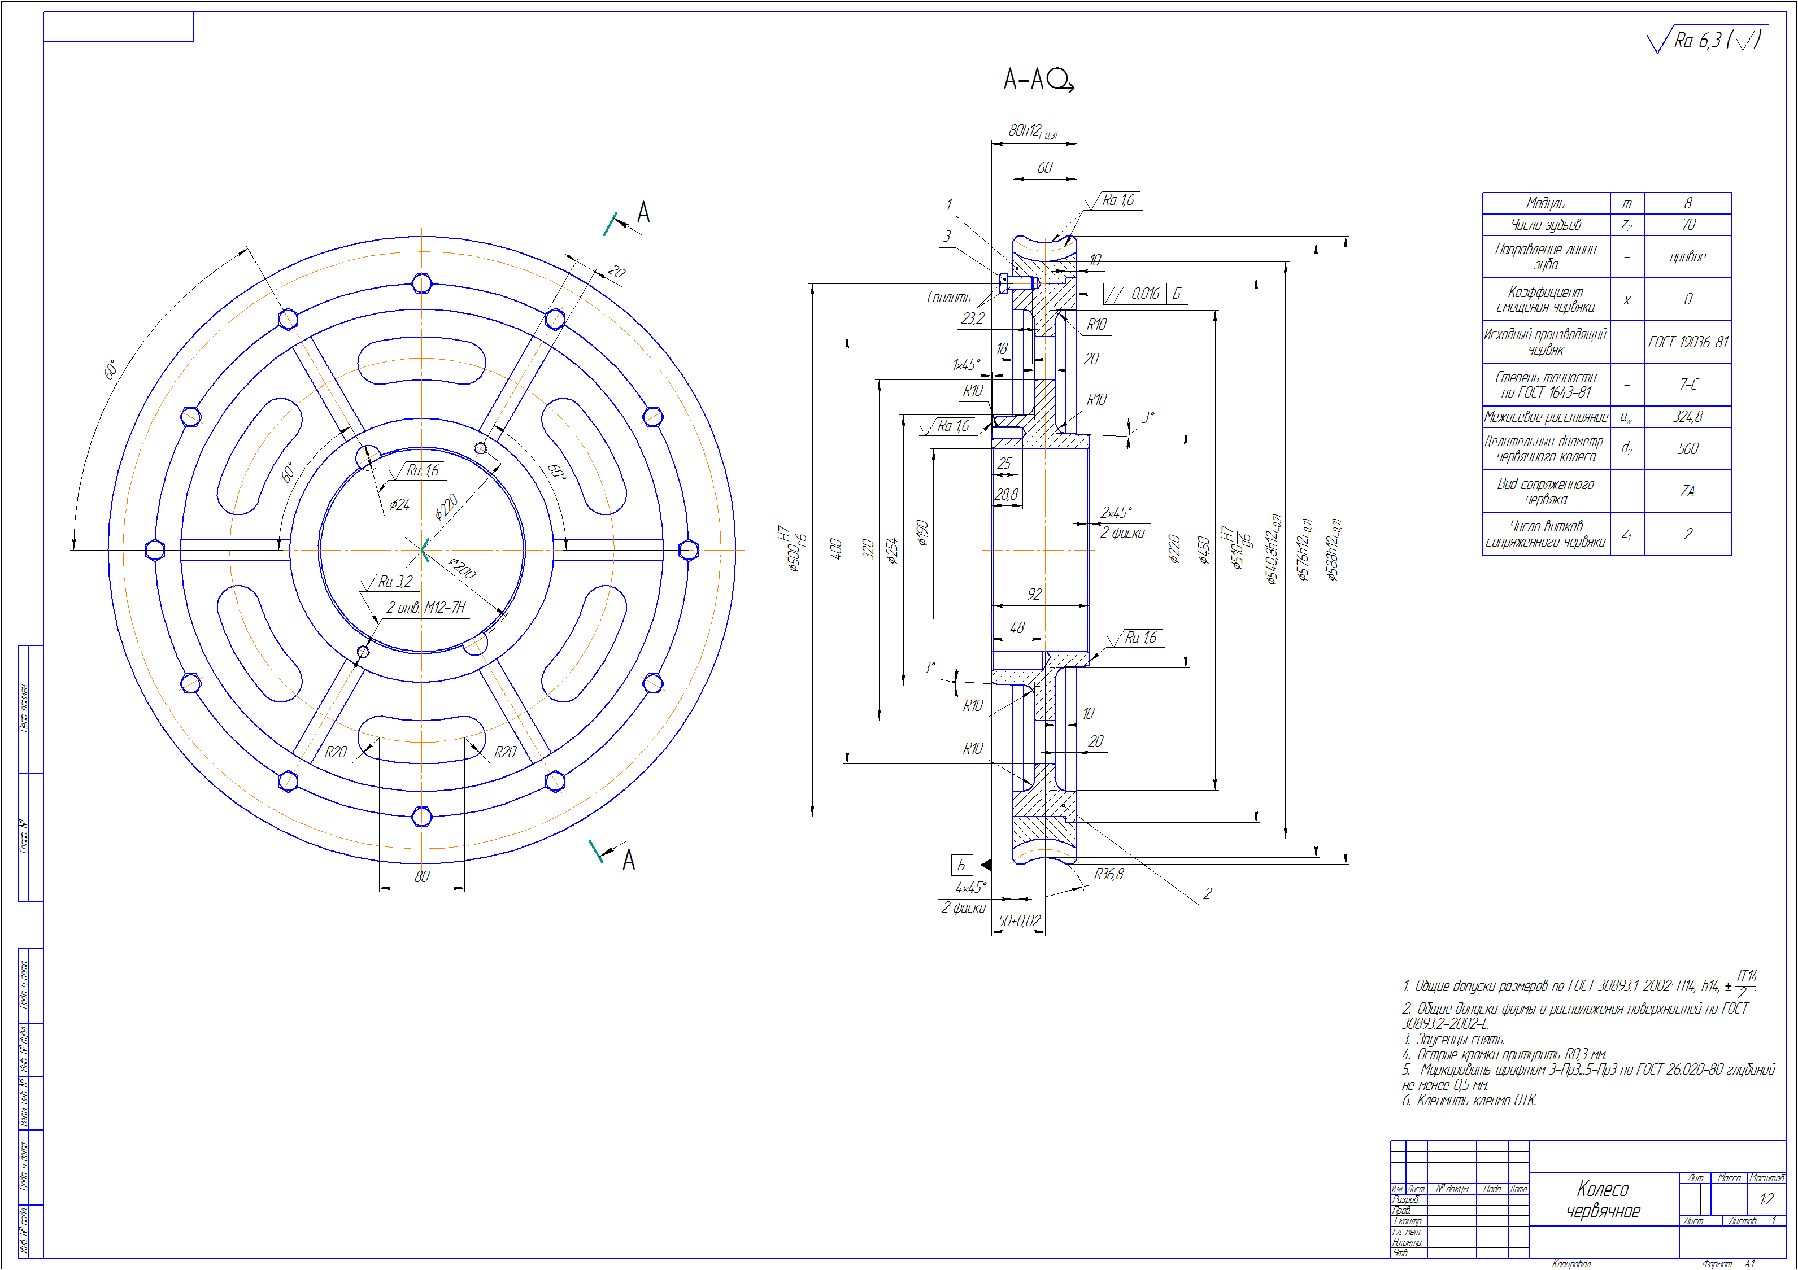Select the 1:2 scale cell in the title block

coord(1766,1199)
